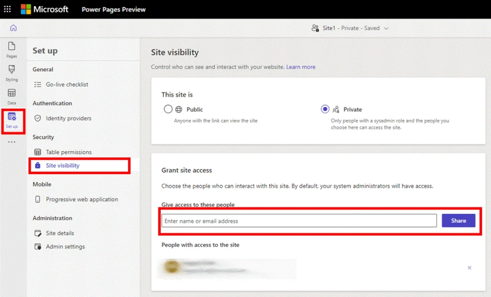The width and height of the screenshot is (491, 297).
Task: Open the Data workspace
Action: pyautogui.click(x=12, y=96)
